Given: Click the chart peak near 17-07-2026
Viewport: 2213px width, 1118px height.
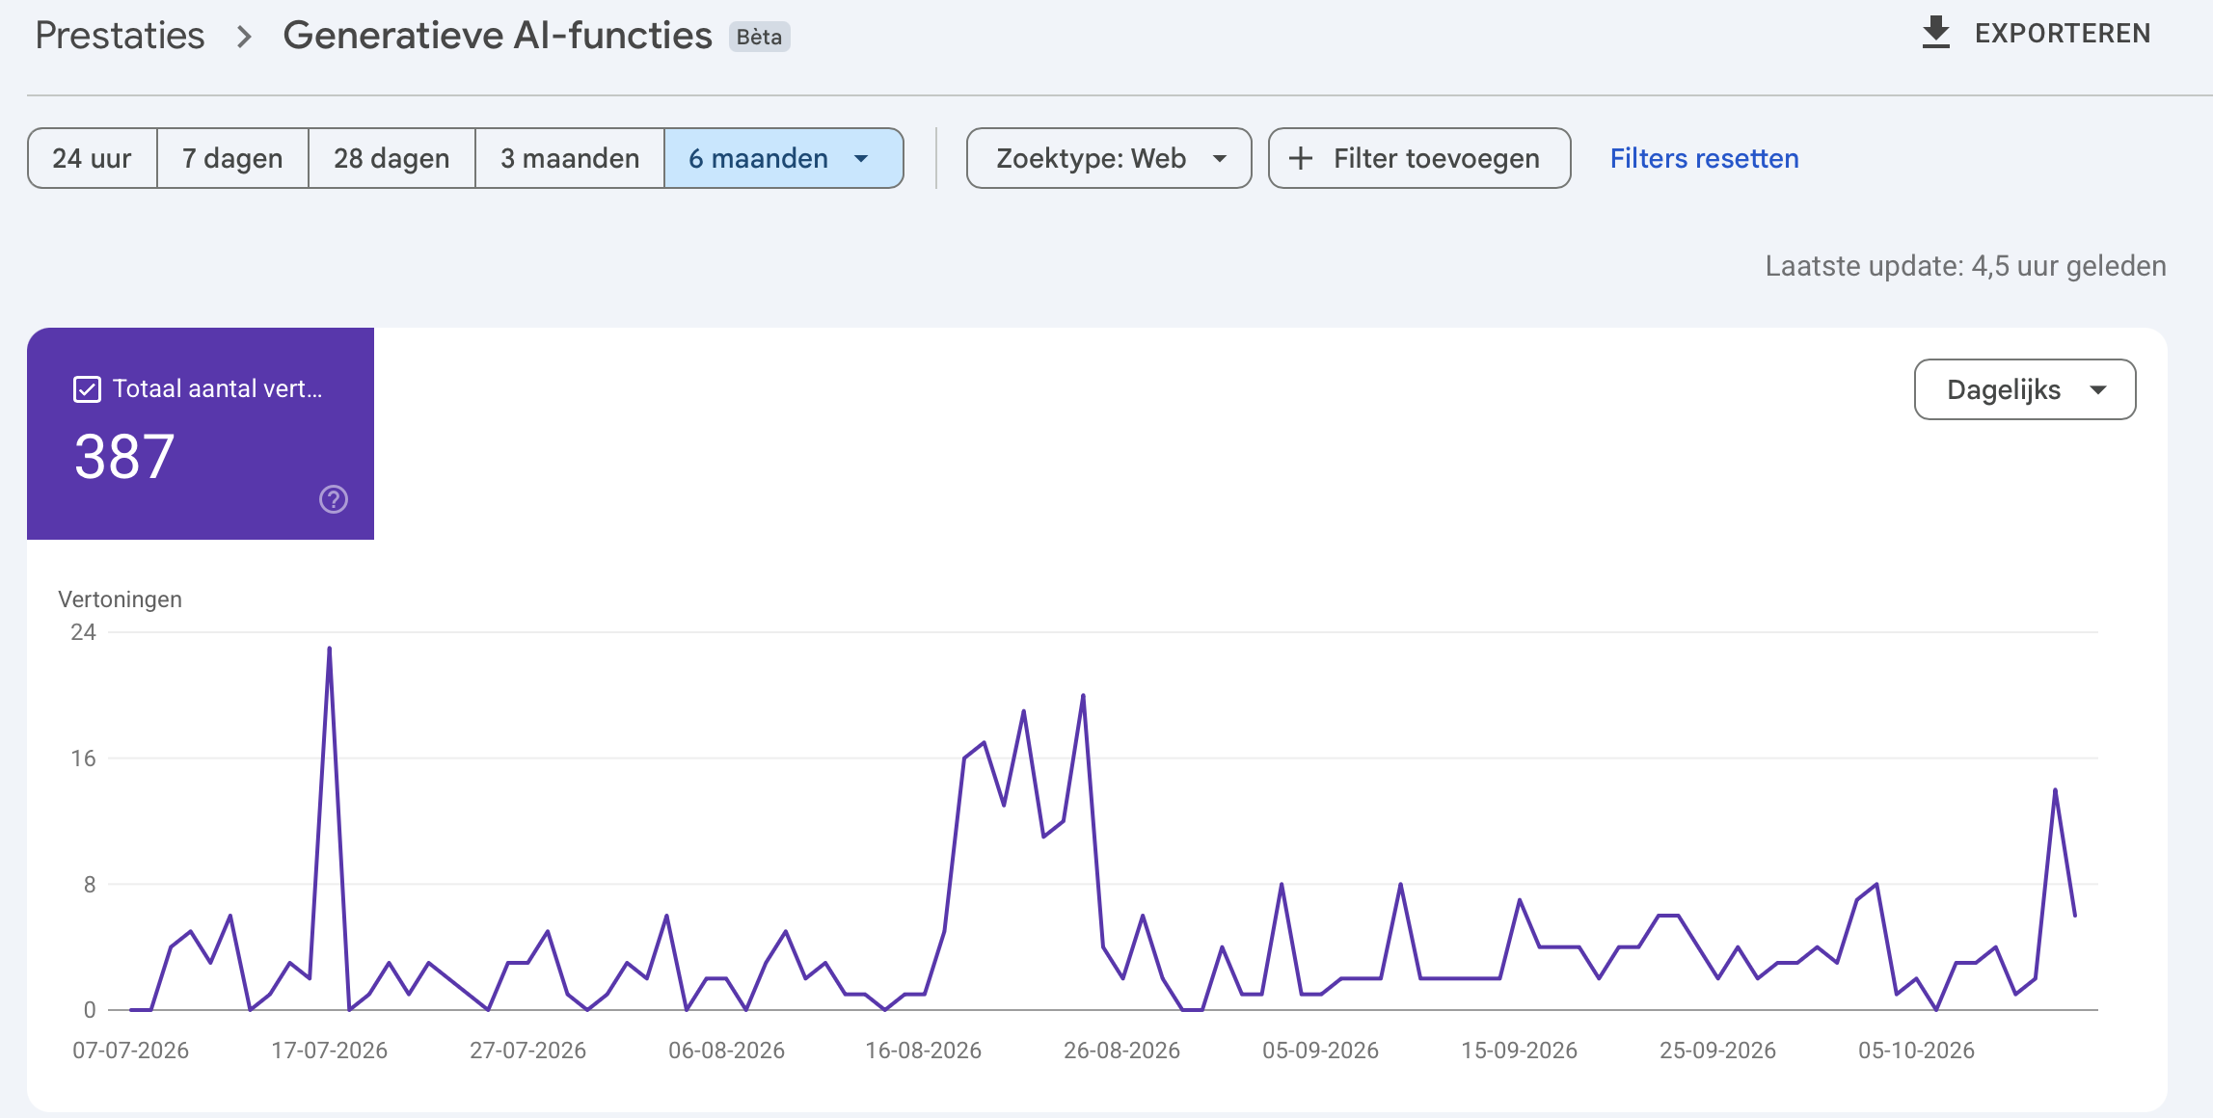Looking at the screenshot, I should 329,649.
